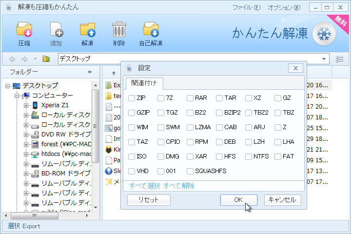
Task: Check the TAR association checkbox
Action: [x=219, y=98]
